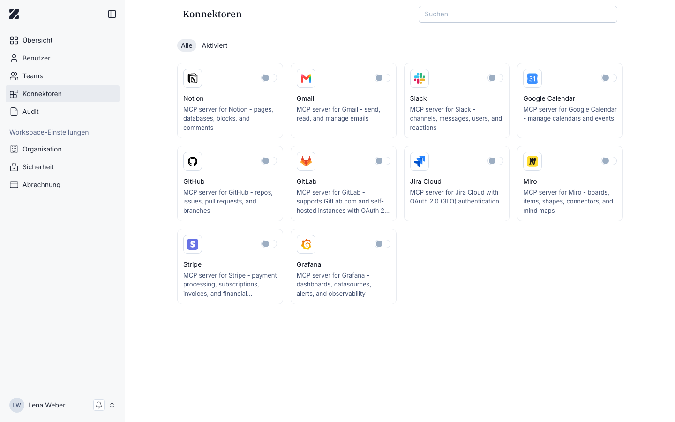Click the app logo in the sidebar header

[x=14, y=14]
